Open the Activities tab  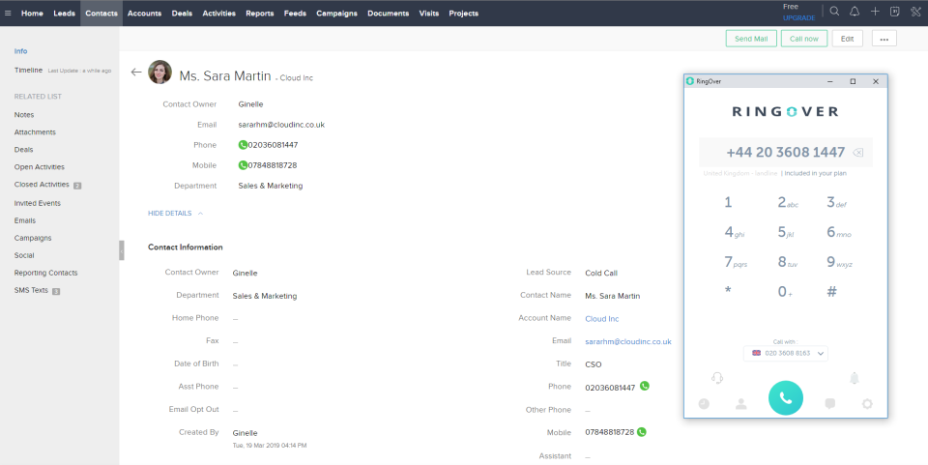pyautogui.click(x=219, y=13)
